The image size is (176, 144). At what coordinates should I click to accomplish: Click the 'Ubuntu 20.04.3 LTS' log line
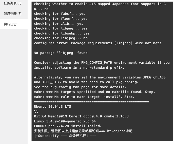click(53, 107)
